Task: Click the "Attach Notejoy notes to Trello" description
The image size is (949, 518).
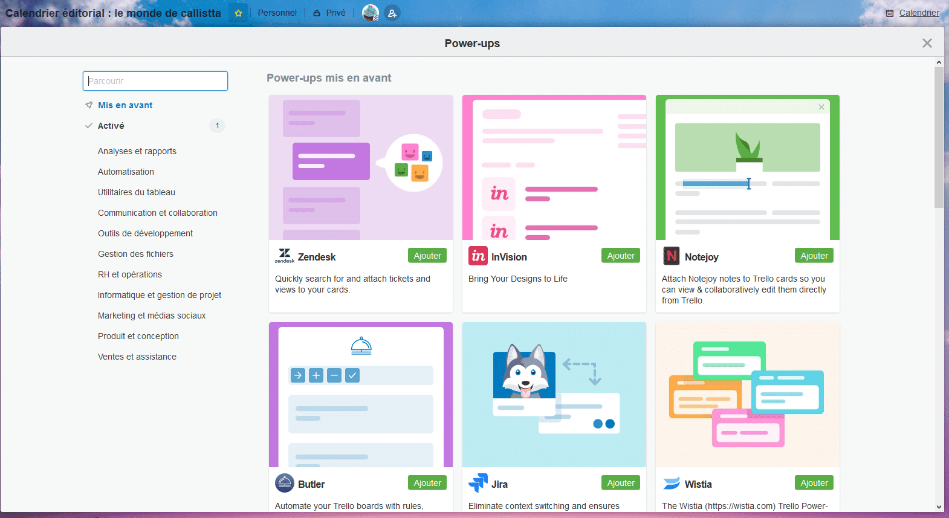Action: pos(744,290)
